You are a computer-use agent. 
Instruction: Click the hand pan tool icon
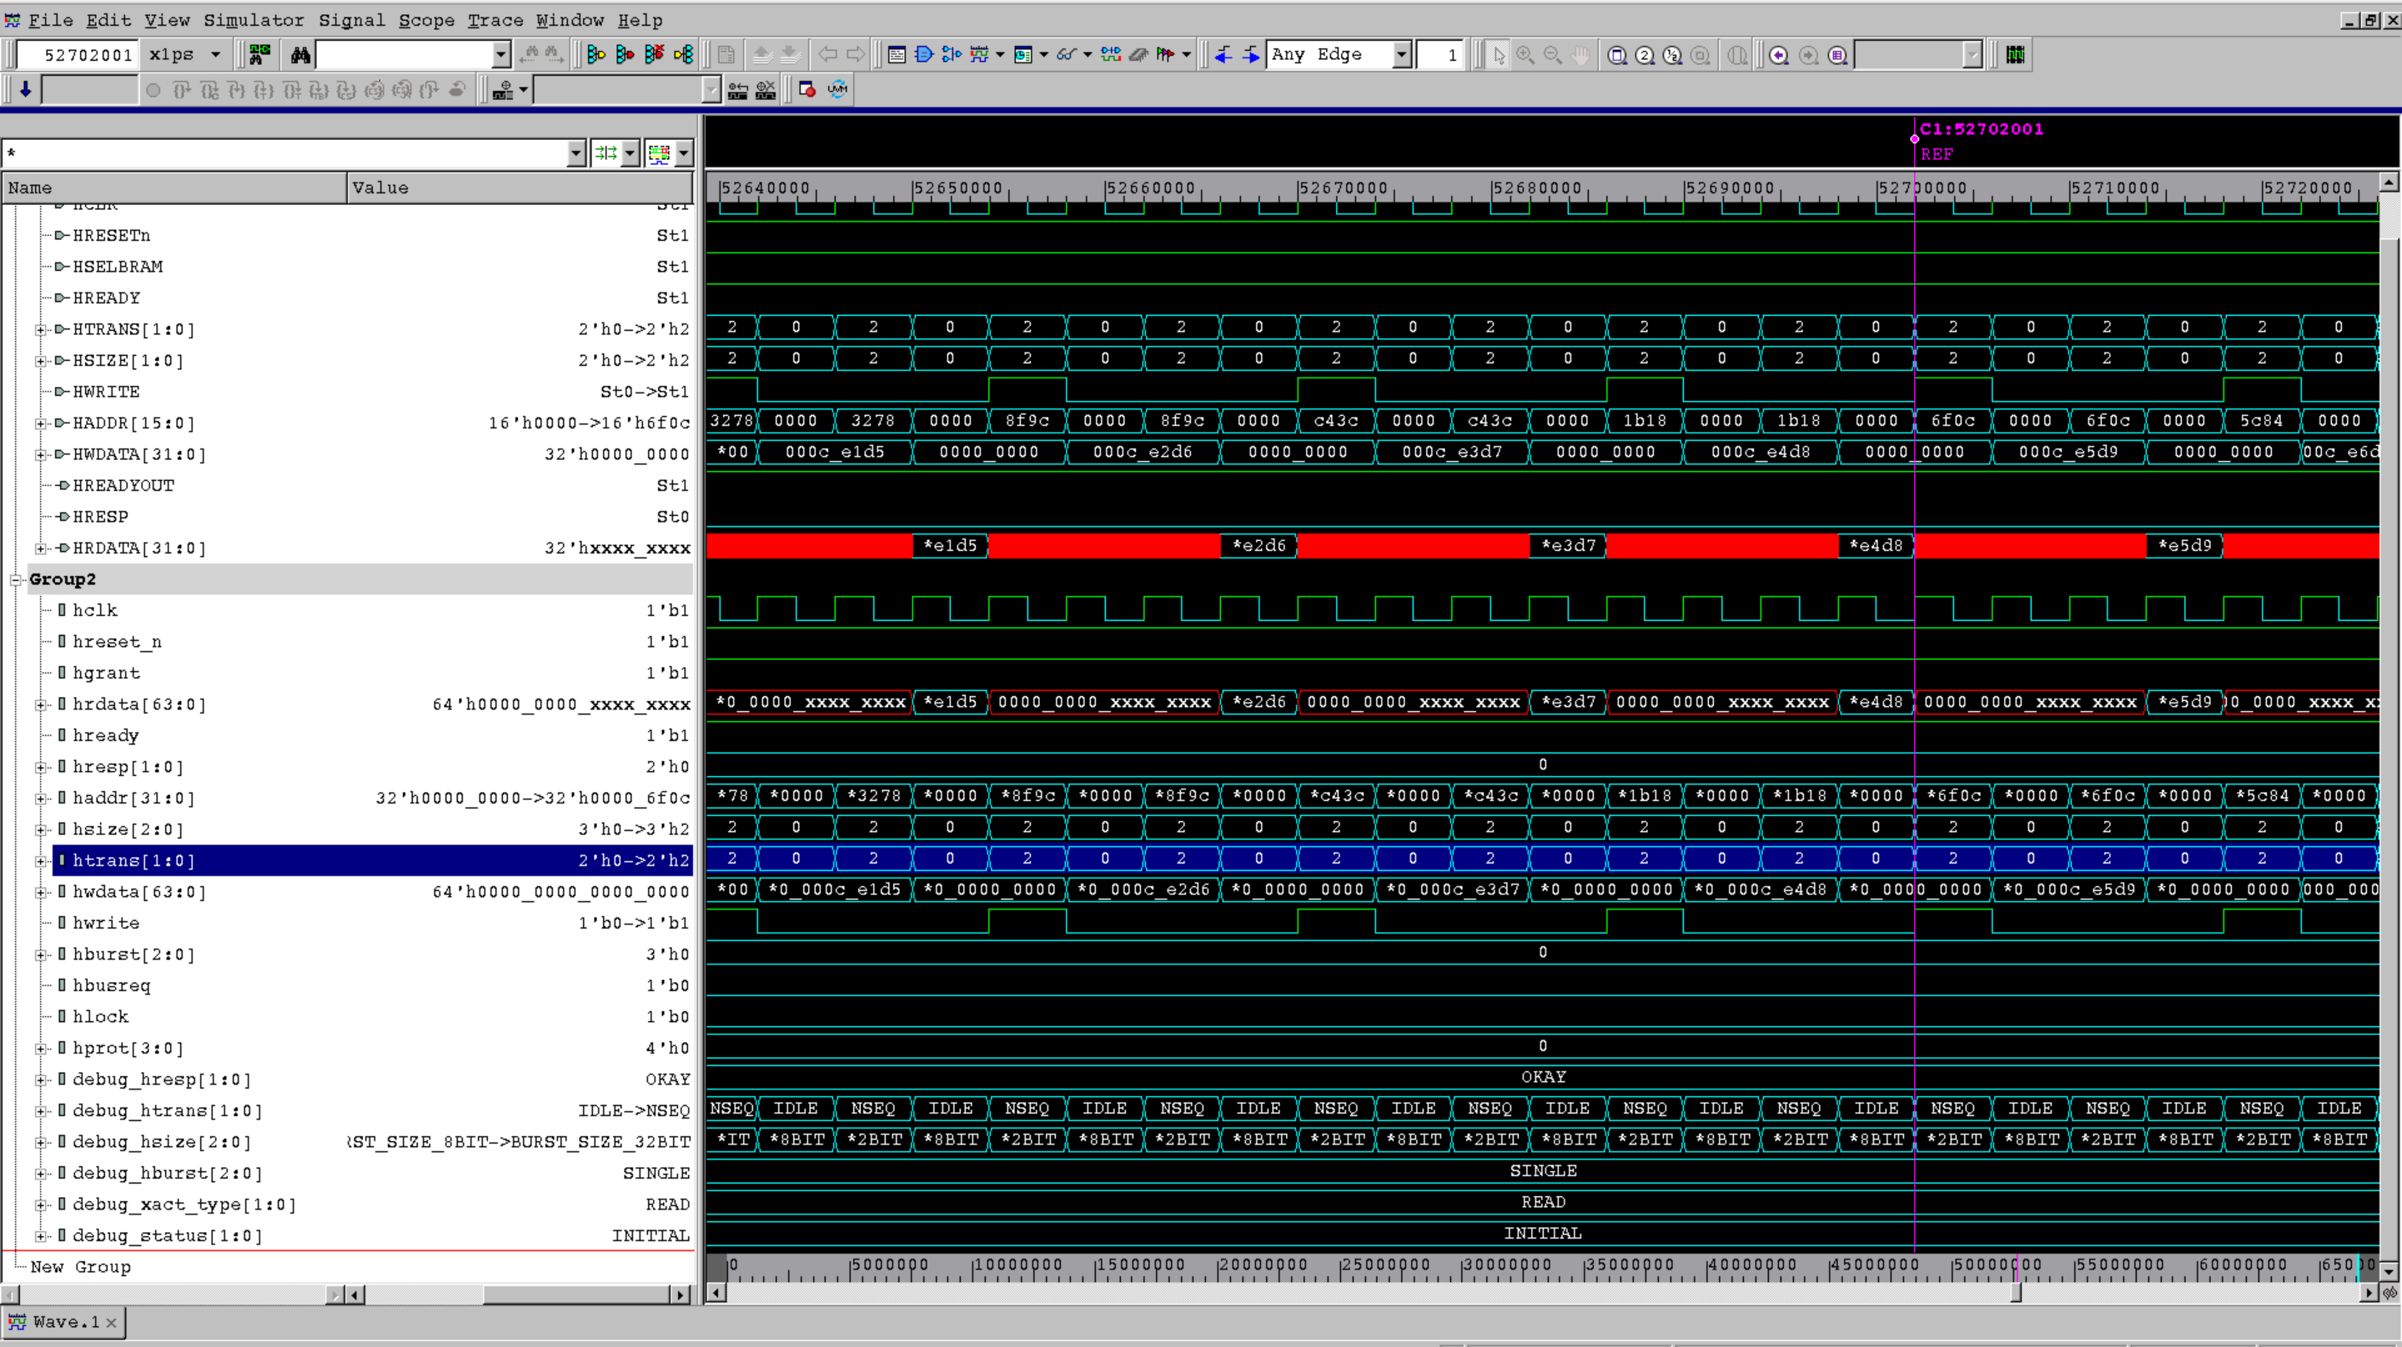(1580, 55)
